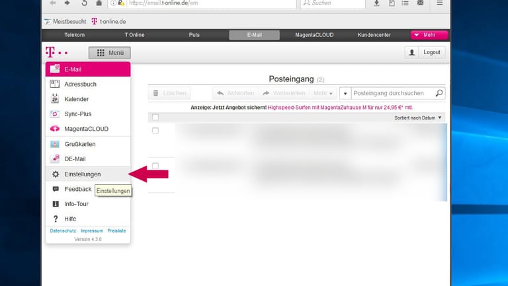Open the Kundencenter tab in the top bar
This screenshot has width=508, height=286.
point(374,35)
